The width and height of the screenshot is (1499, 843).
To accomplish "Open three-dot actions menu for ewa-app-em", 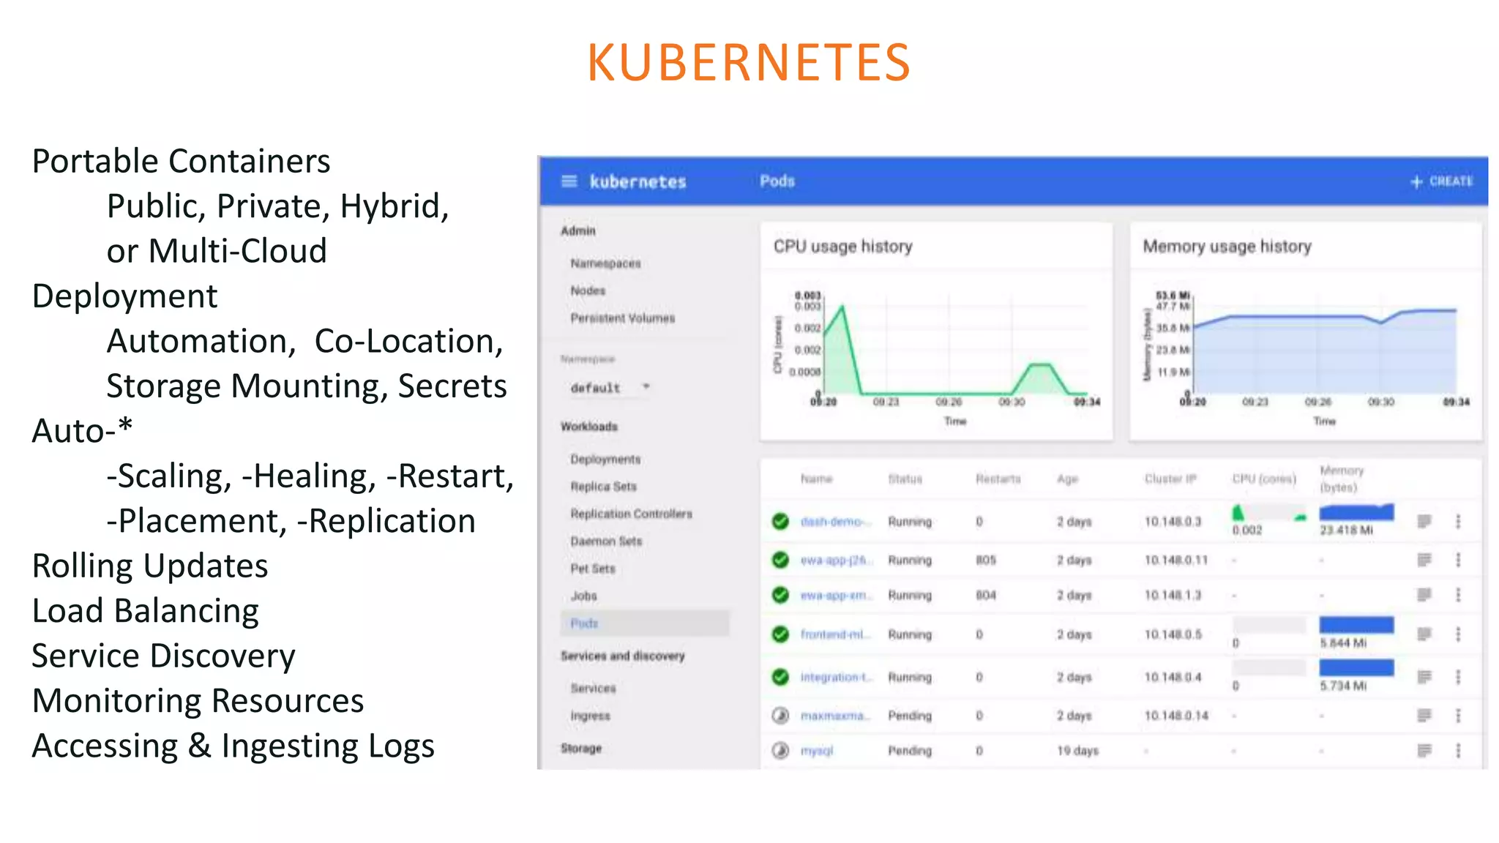I will point(1458,595).
